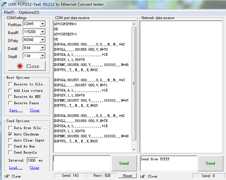The image size is (226, 180).
Task: Enable Send Recycle checkbox
Action: pos(10,153)
